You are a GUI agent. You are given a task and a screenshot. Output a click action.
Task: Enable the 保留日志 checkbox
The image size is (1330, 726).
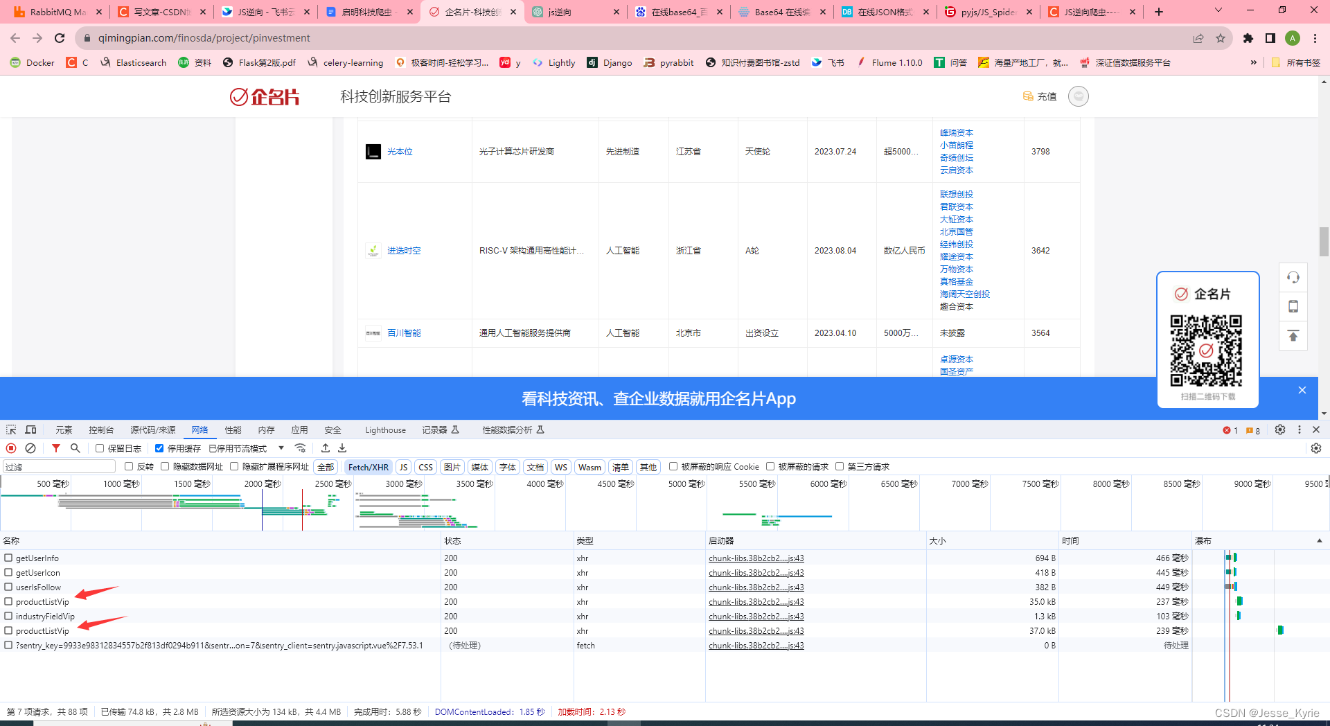(x=100, y=448)
